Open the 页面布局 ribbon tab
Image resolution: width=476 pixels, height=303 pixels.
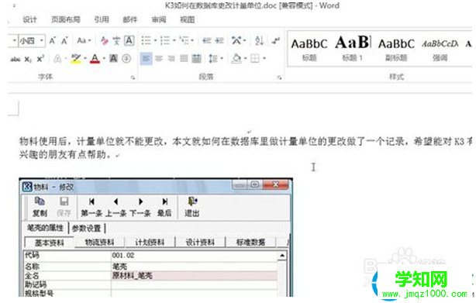[x=66, y=19]
